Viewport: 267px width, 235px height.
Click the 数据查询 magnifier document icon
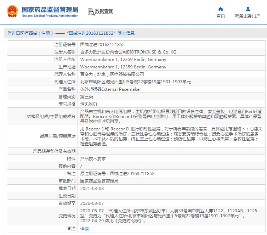pyautogui.click(x=91, y=12)
